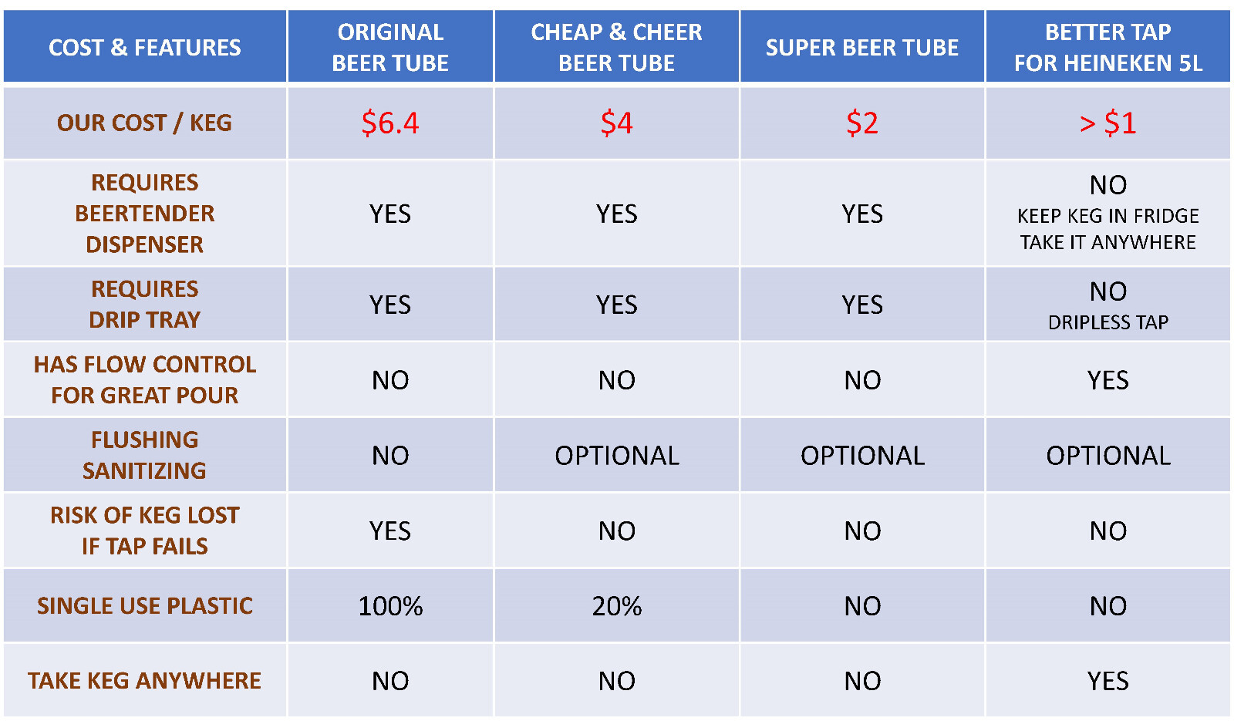The width and height of the screenshot is (1234, 721).
Task: Click the "REQUIRES BEERTENDER DISPENSER" row label
Action: coord(144,213)
